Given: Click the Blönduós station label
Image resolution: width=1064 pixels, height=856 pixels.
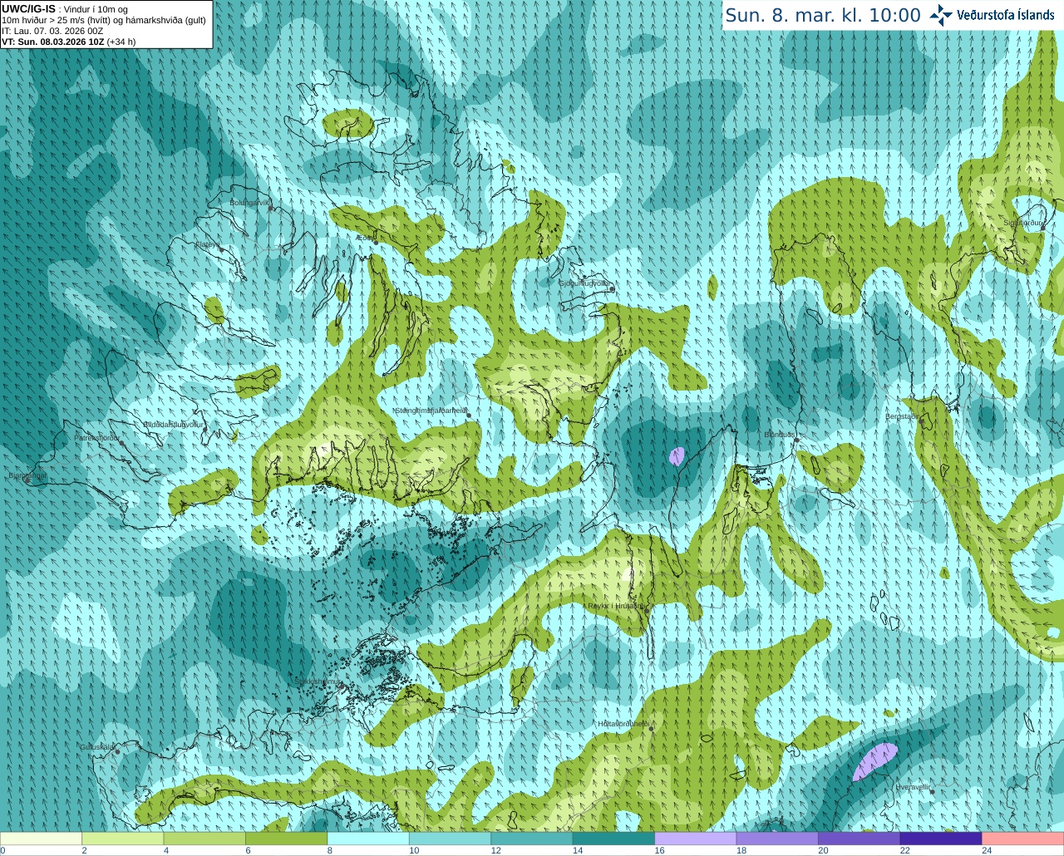Looking at the screenshot, I should click(779, 435).
